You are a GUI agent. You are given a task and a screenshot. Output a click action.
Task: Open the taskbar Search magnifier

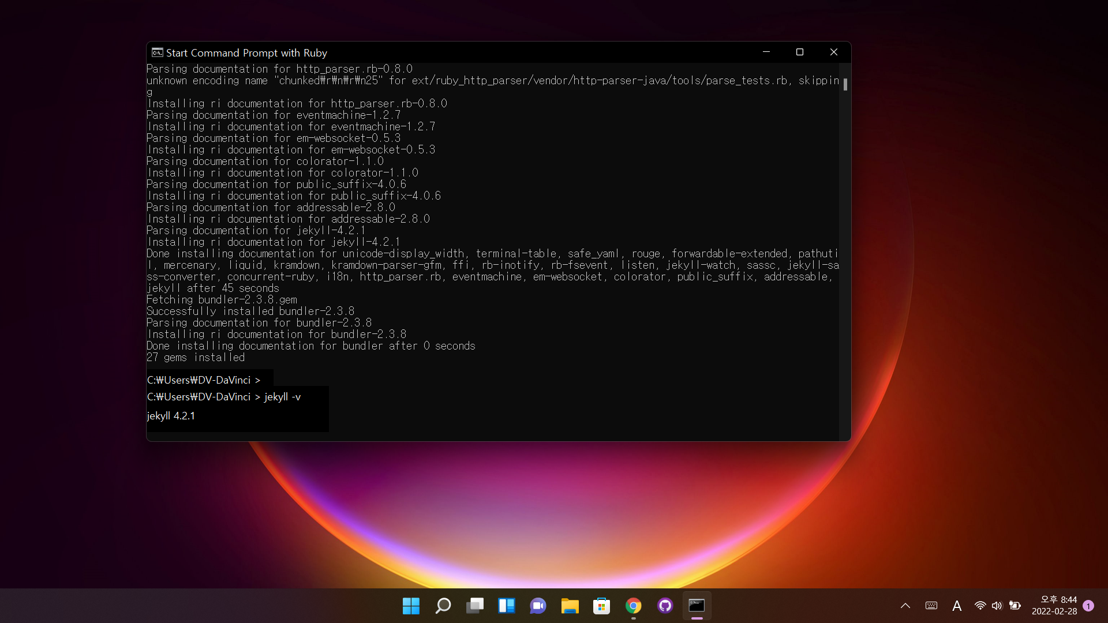[443, 606]
